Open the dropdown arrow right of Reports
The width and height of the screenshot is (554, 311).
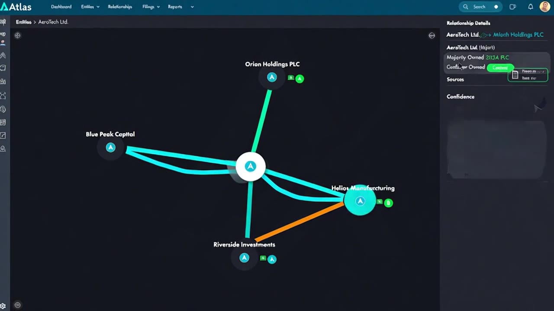(192, 7)
